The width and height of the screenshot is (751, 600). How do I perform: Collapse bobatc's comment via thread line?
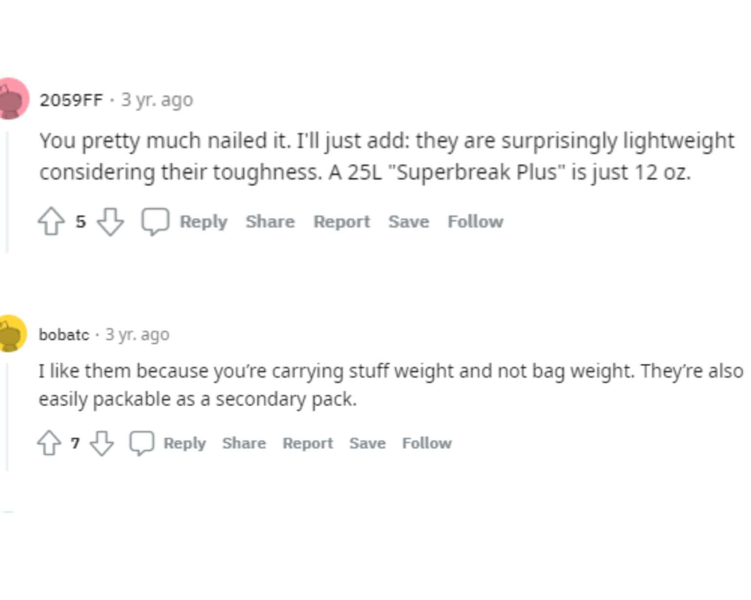7,415
